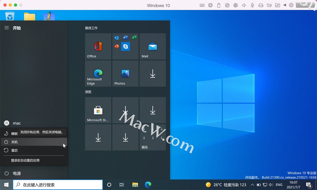
Task: Click the taskbar volume icon
Action: tap(271, 185)
